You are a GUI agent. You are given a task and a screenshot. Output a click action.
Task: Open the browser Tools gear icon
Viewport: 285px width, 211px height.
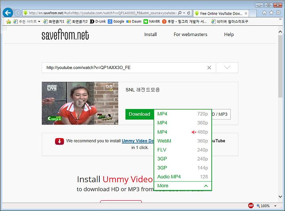pos(278,13)
